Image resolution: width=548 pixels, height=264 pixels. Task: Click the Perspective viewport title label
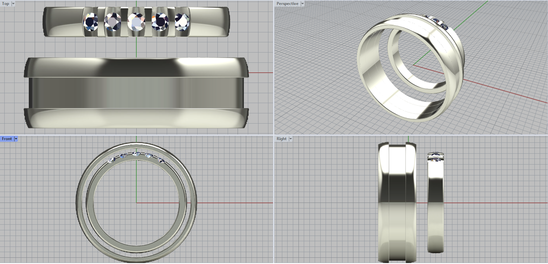coord(287,4)
